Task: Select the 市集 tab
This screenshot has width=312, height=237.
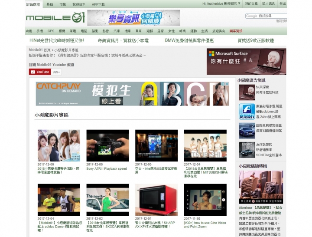Action: pyautogui.click(x=63, y=4)
